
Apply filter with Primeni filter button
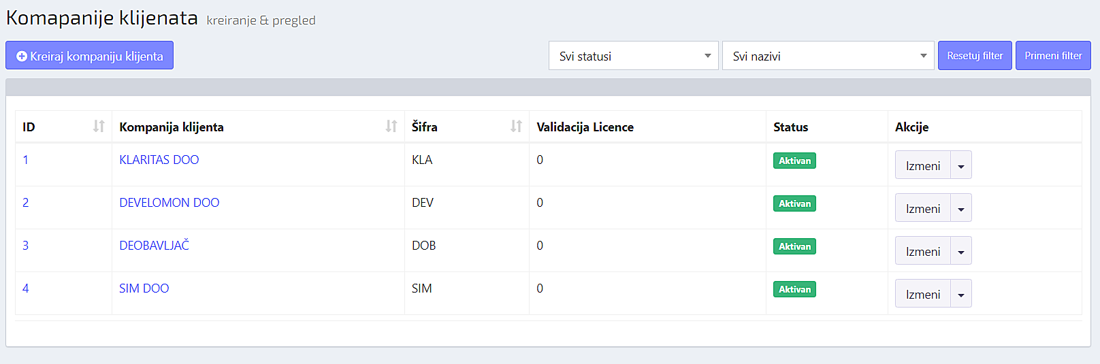pos(1052,56)
